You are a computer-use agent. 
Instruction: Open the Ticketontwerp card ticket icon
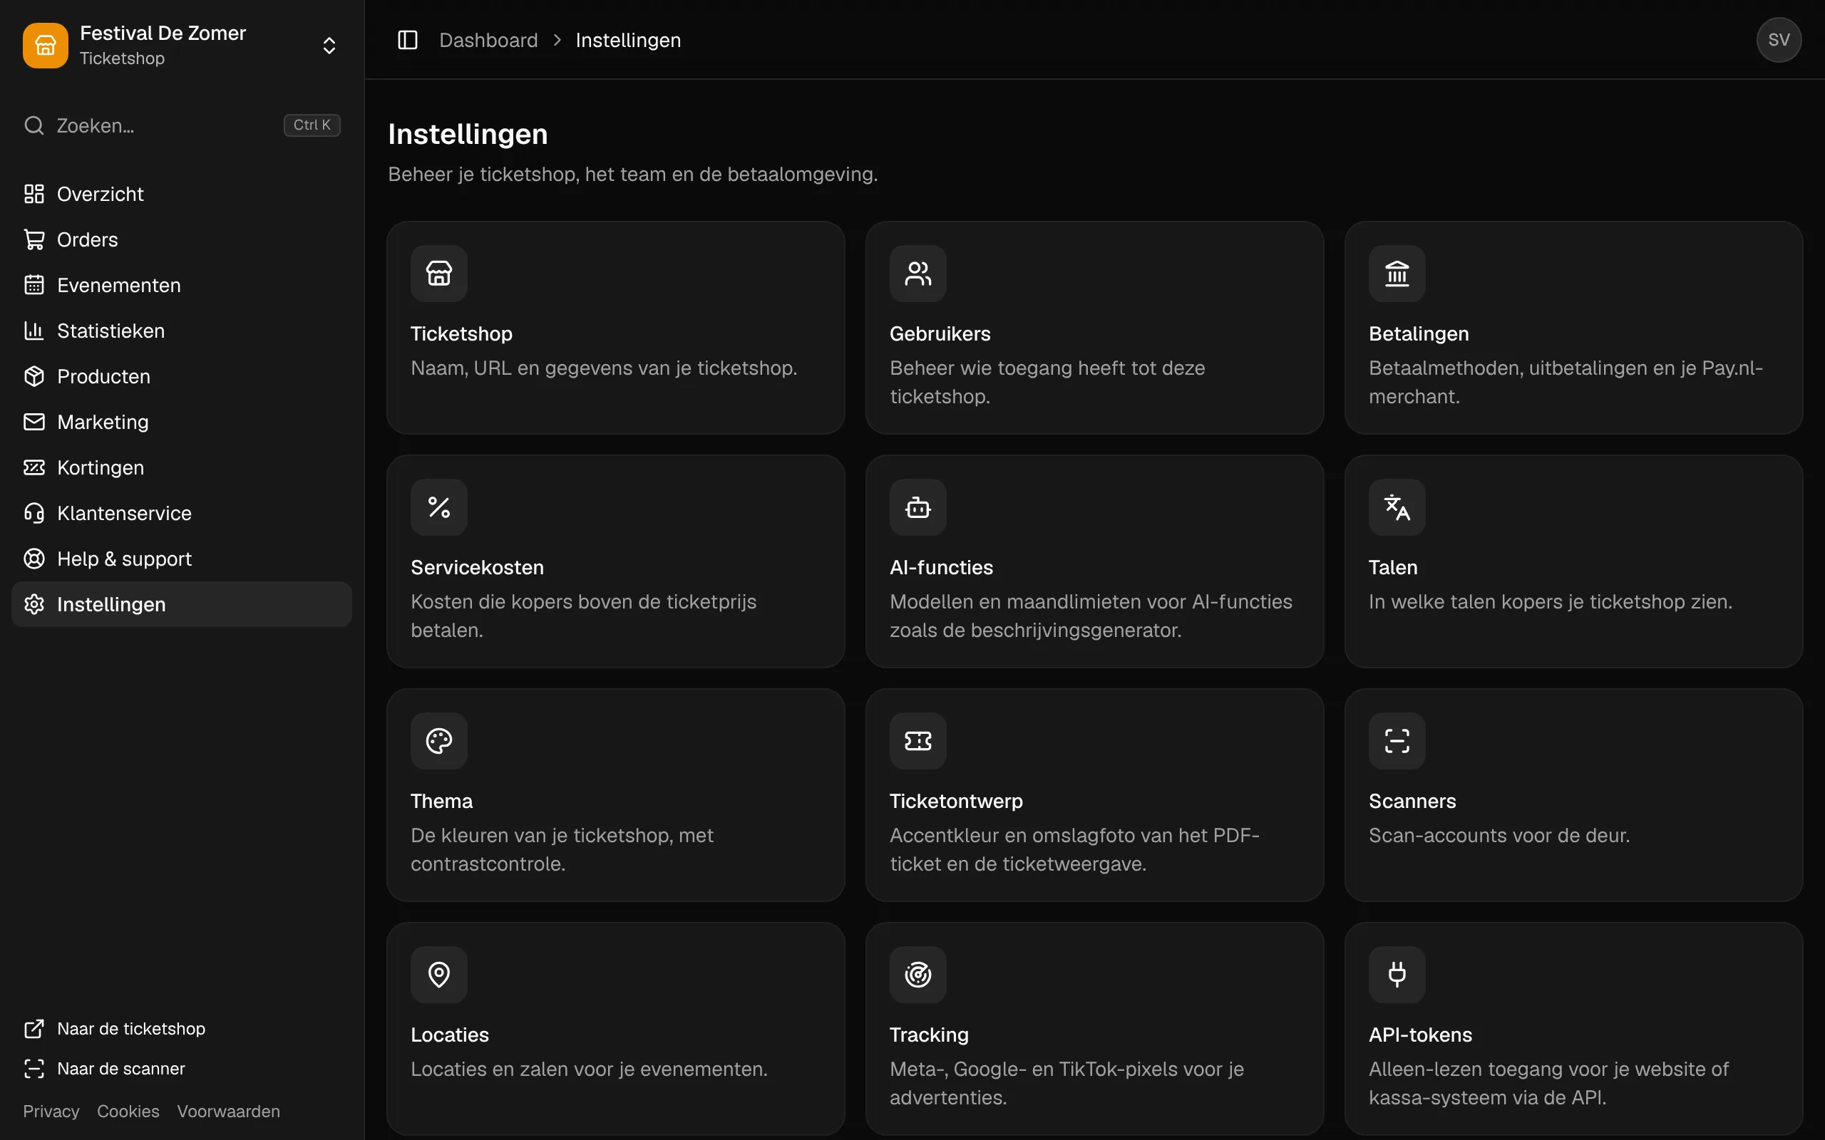tap(917, 741)
